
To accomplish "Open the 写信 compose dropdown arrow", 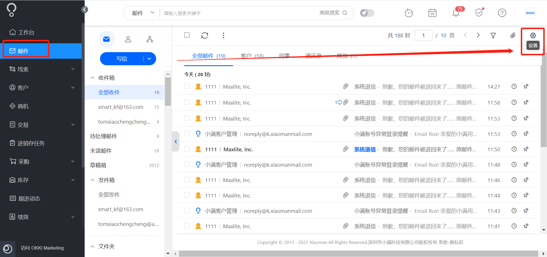I will (149, 59).
